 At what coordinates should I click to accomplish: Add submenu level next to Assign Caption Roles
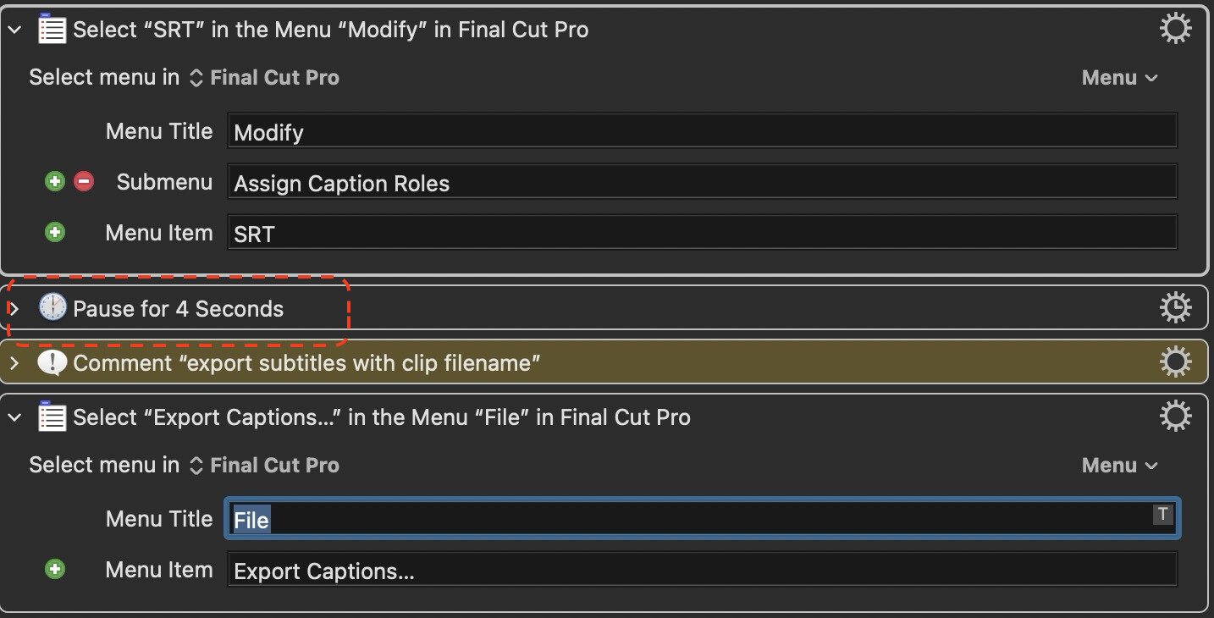tap(55, 181)
